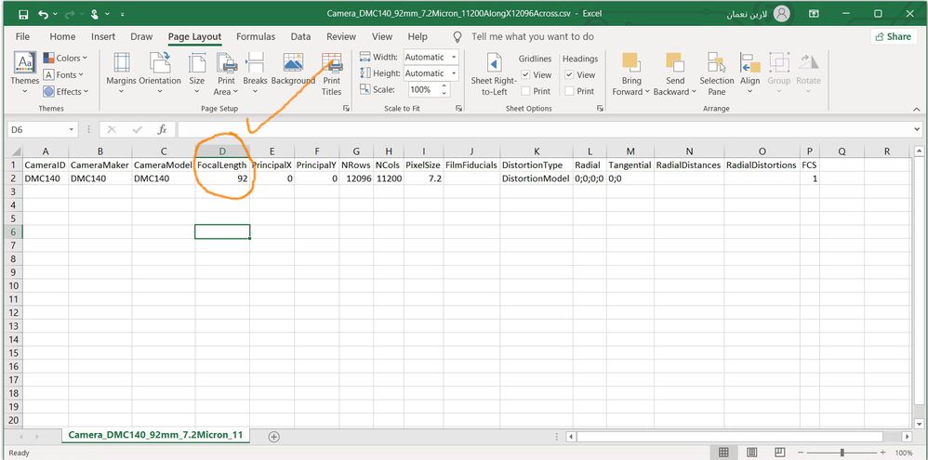928x460 pixels.
Task: Click the Insert Function fx icon
Action: pyautogui.click(x=162, y=129)
